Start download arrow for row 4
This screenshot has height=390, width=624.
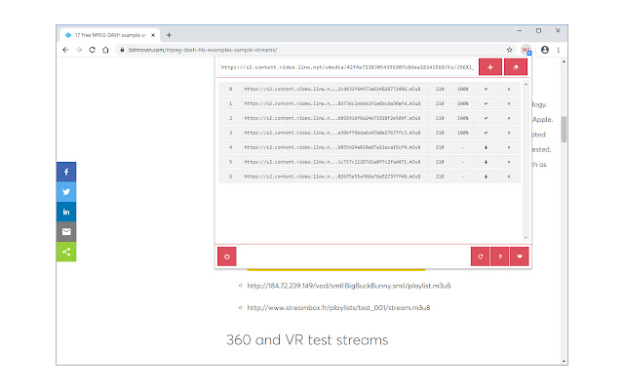point(486,146)
